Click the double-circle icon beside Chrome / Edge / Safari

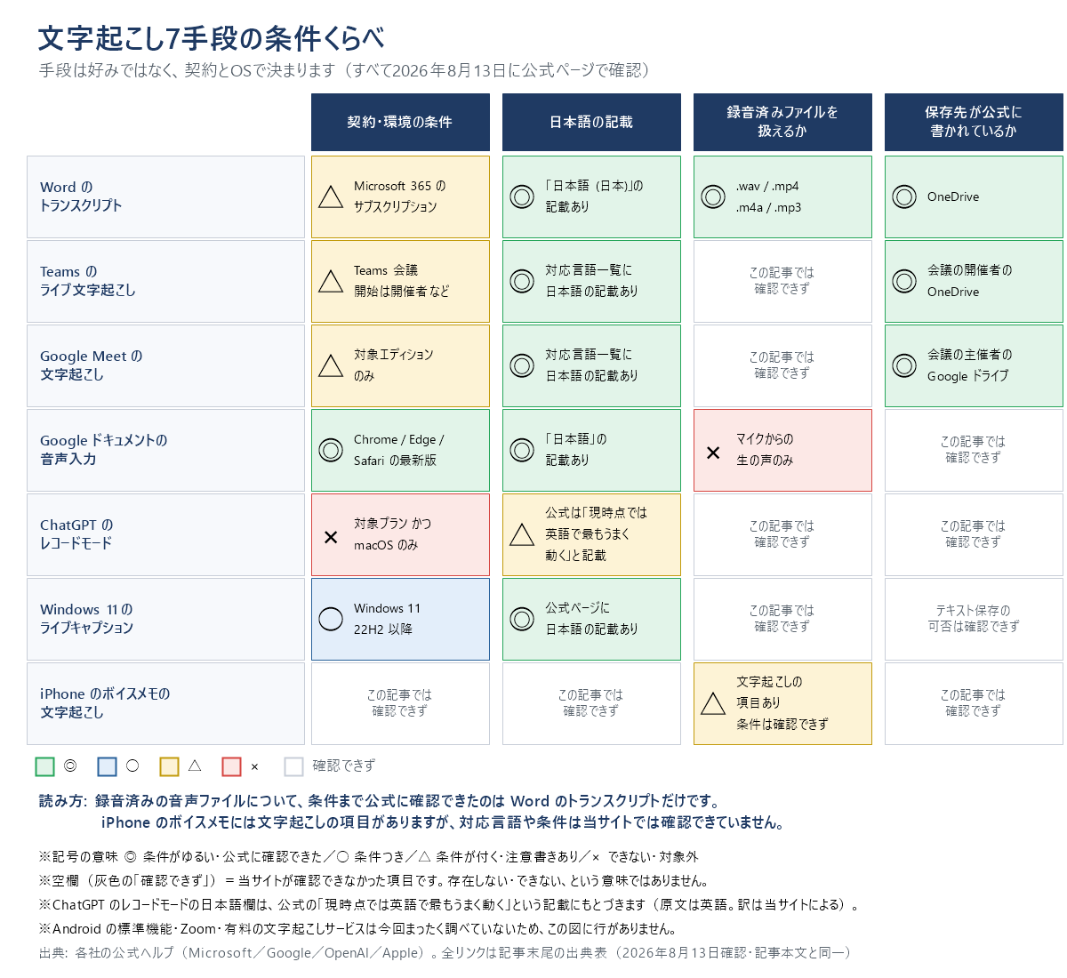pos(331,450)
